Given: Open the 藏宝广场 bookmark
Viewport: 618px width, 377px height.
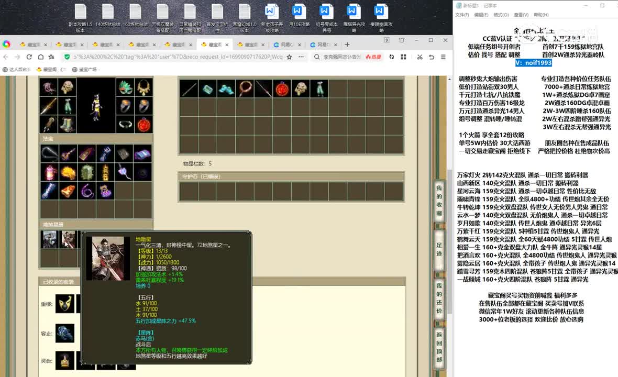Looking at the screenshot, I should [x=84, y=69].
